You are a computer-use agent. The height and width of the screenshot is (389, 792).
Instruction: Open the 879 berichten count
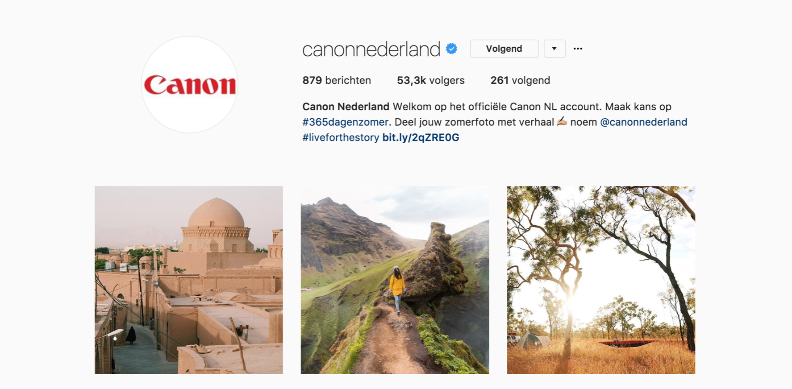(x=337, y=80)
